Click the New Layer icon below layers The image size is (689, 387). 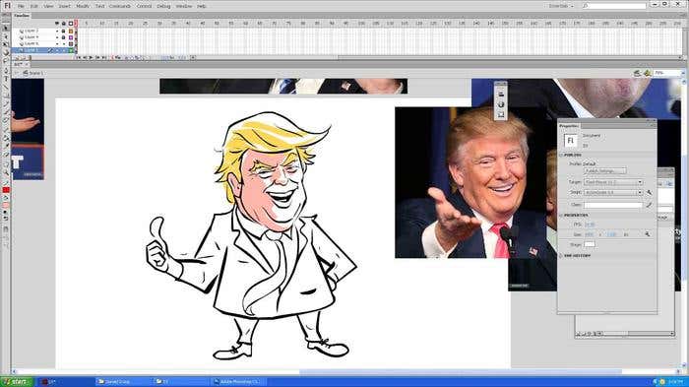click(x=17, y=58)
